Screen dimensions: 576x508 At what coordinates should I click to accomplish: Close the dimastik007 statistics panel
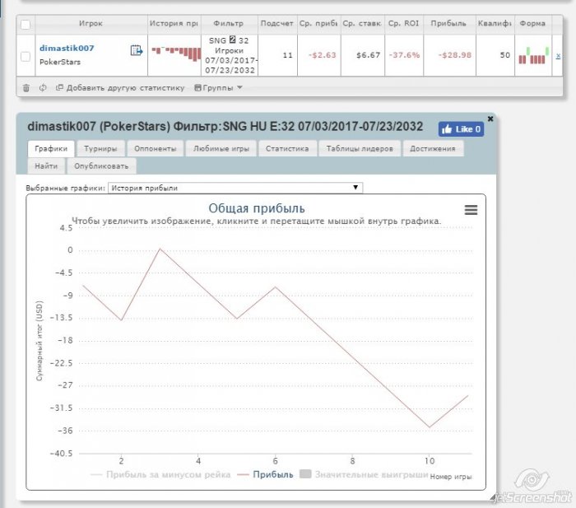click(x=490, y=119)
